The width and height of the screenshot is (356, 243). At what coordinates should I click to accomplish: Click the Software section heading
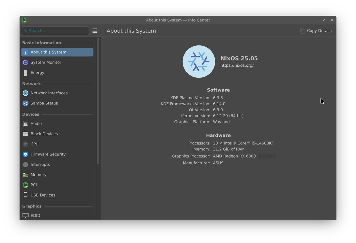pyautogui.click(x=218, y=90)
